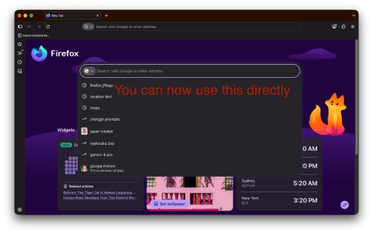Expand the list all tabs chevron
This screenshot has height=234, width=373.
(x=354, y=16)
